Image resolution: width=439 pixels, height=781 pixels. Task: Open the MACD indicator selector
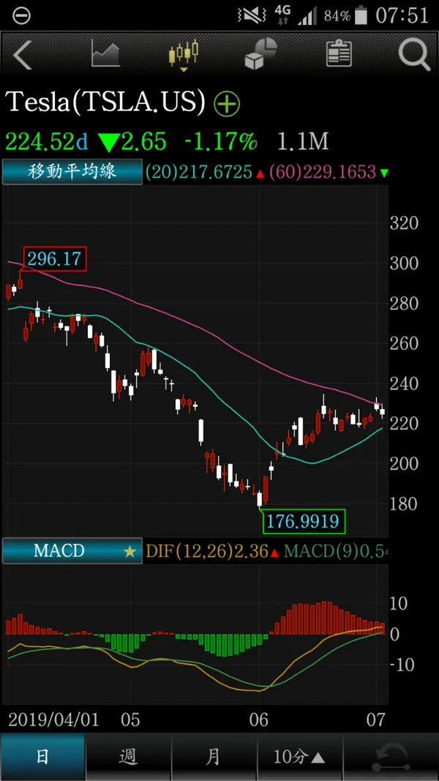[x=72, y=551]
